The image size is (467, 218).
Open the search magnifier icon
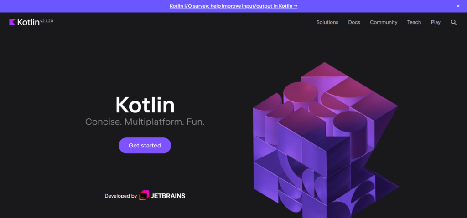pyautogui.click(x=454, y=22)
